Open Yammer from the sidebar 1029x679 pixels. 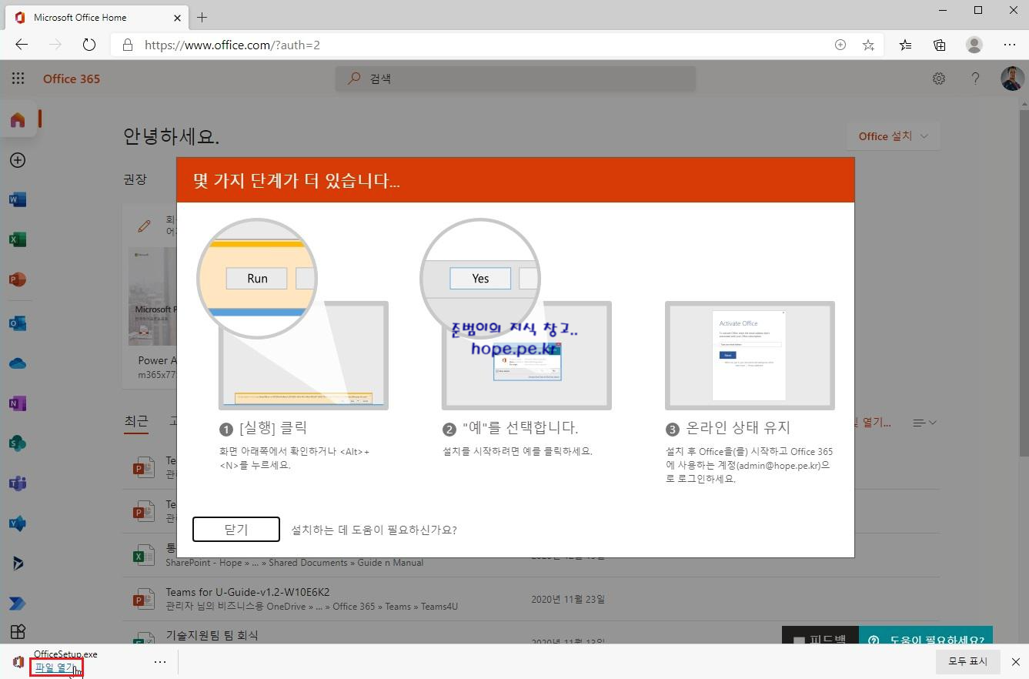(18, 523)
